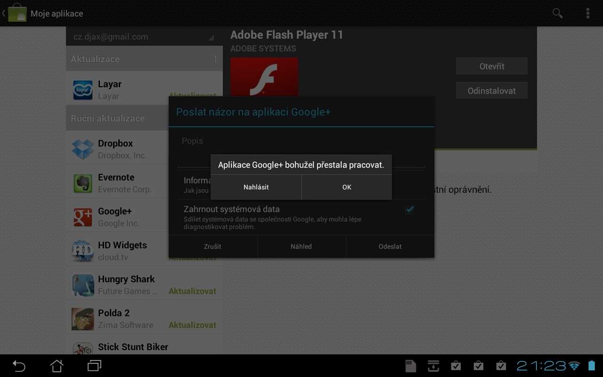Open the three-dot overflow menu
The image size is (603, 377).
pos(587,13)
